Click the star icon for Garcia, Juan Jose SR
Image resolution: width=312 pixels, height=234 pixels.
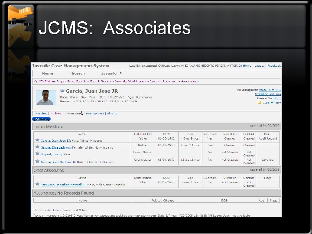click(x=37, y=140)
